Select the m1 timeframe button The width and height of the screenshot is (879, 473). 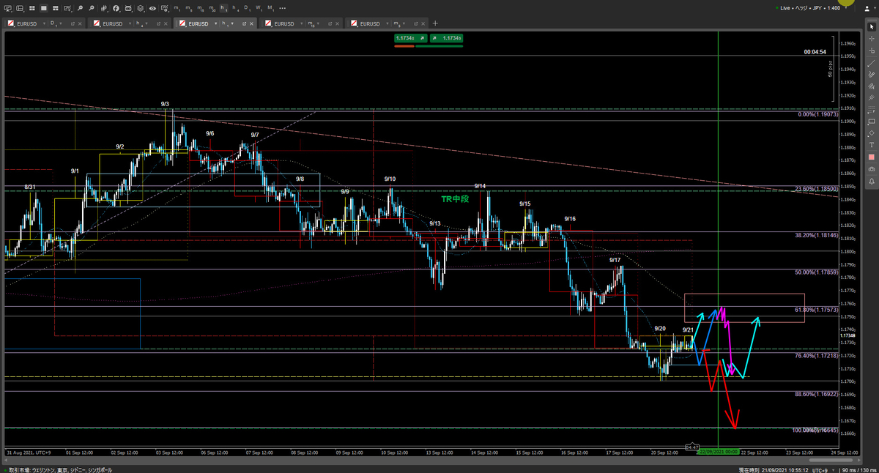pyautogui.click(x=177, y=7)
